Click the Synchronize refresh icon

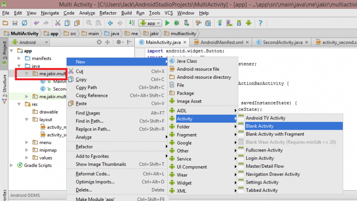[x=24, y=23]
